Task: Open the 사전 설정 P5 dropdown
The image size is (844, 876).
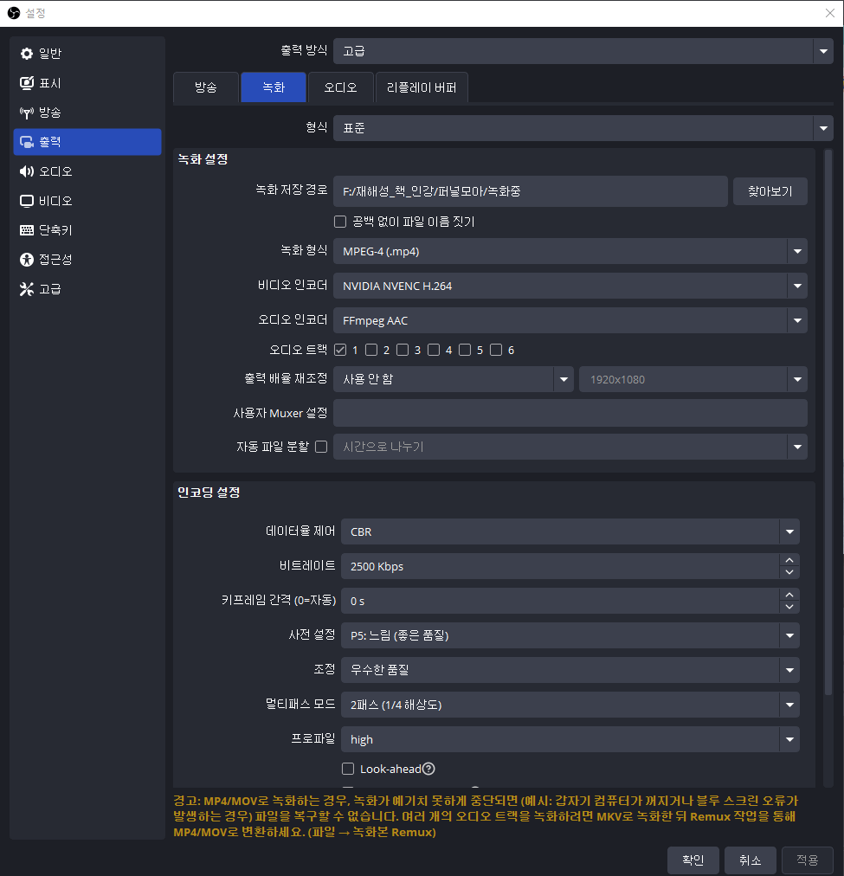Action: [570, 635]
